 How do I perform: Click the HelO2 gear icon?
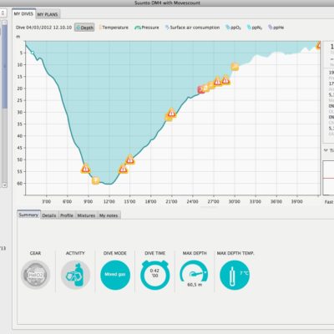click(36, 275)
